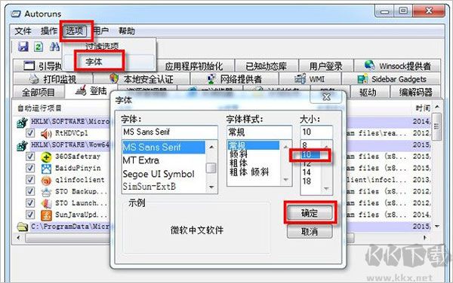Select size 14 in size list

[311, 172]
